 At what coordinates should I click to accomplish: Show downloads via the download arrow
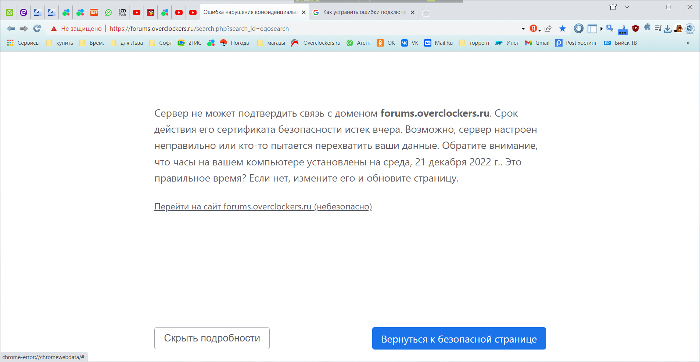tap(668, 29)
